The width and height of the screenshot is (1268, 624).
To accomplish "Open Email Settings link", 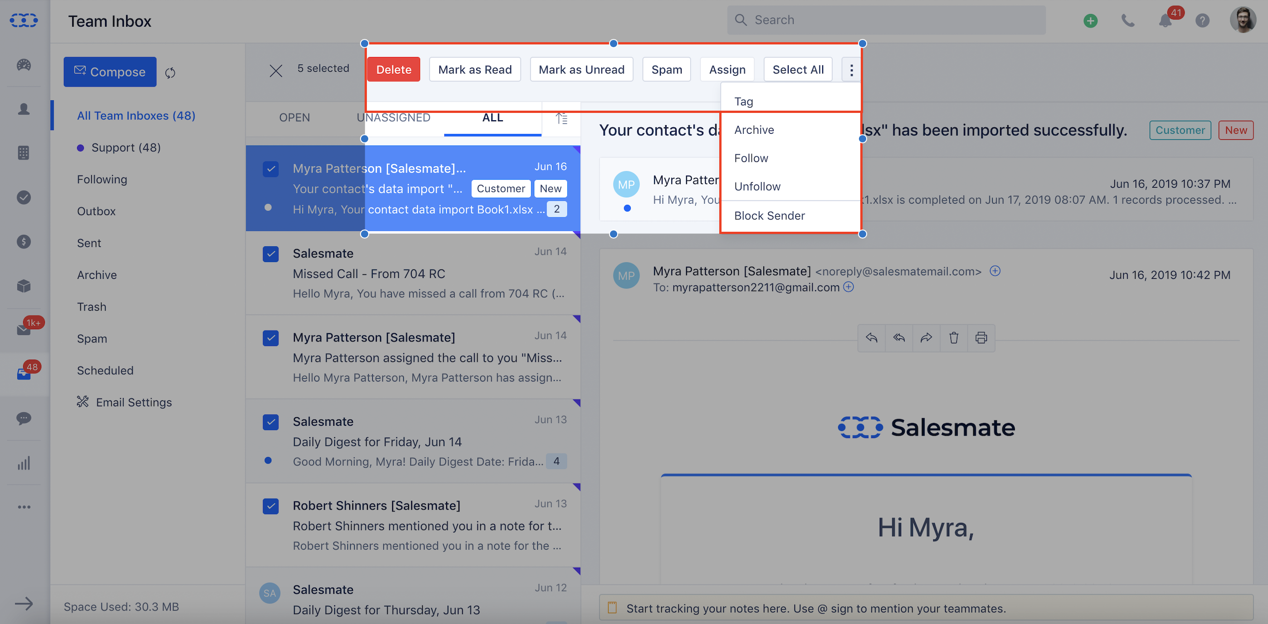I will [x=124, y=403].
